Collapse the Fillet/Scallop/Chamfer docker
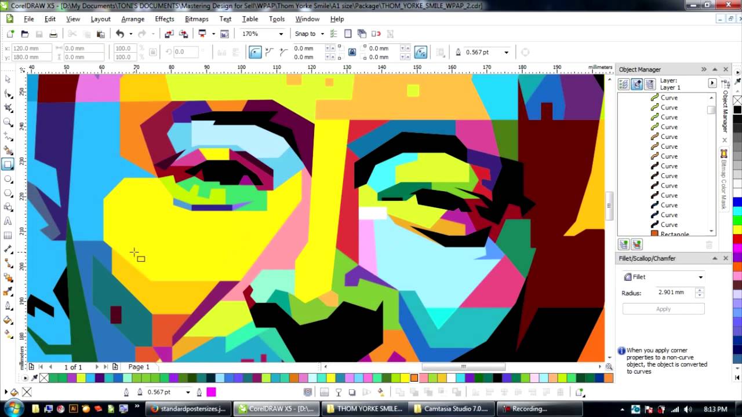Image resolution: width=742 pixels, height=417 pixels. click(715, 258)
